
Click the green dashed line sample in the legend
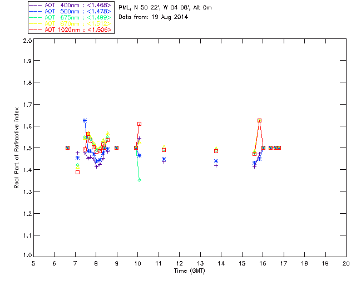36,17
